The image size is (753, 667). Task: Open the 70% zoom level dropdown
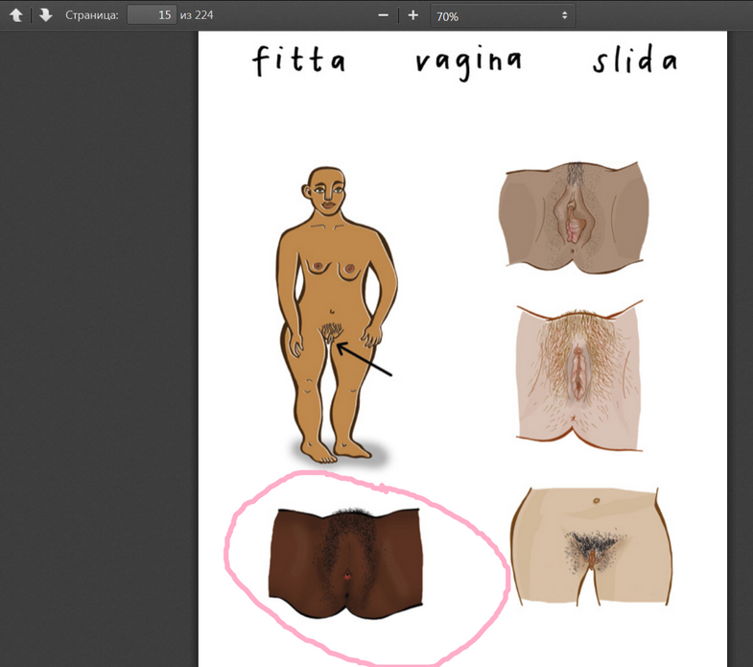tap(501, 15)
